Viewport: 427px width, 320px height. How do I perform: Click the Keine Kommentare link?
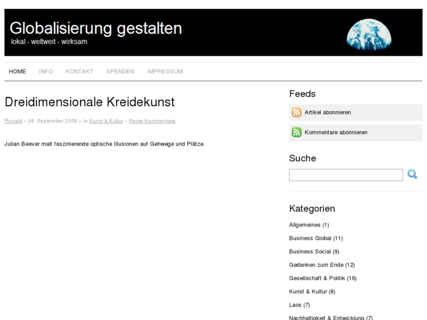(x=152, y=121)
